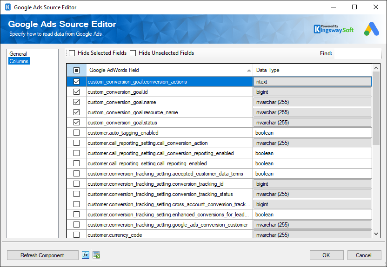The width and height of the screenshot is (387, 267).
Task: Open bigint data type for custom_conversion_goal.id
Action: [x=312, y=92]
